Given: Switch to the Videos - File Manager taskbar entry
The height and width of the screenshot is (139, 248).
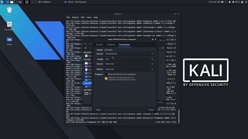Looking at the screenshot, I should (x=76, y=2).
